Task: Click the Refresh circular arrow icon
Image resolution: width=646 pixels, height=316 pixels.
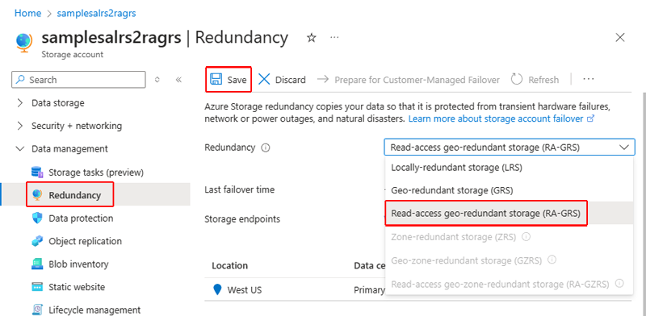Action: tap(517, 80)
